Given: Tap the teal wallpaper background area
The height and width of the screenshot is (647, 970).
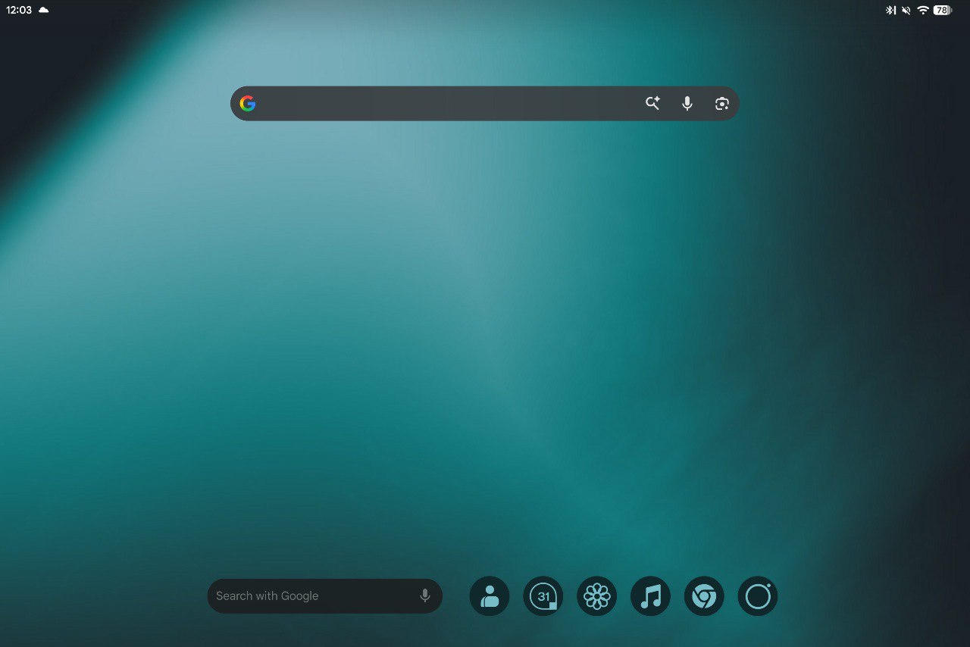Looking at the screenshot, I should 485,341.
